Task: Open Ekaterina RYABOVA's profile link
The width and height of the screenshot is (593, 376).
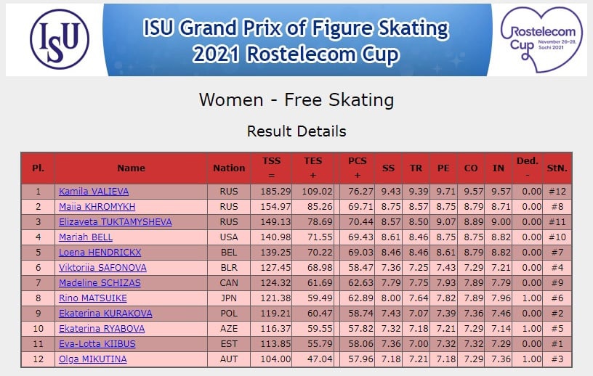Action: 102,329
